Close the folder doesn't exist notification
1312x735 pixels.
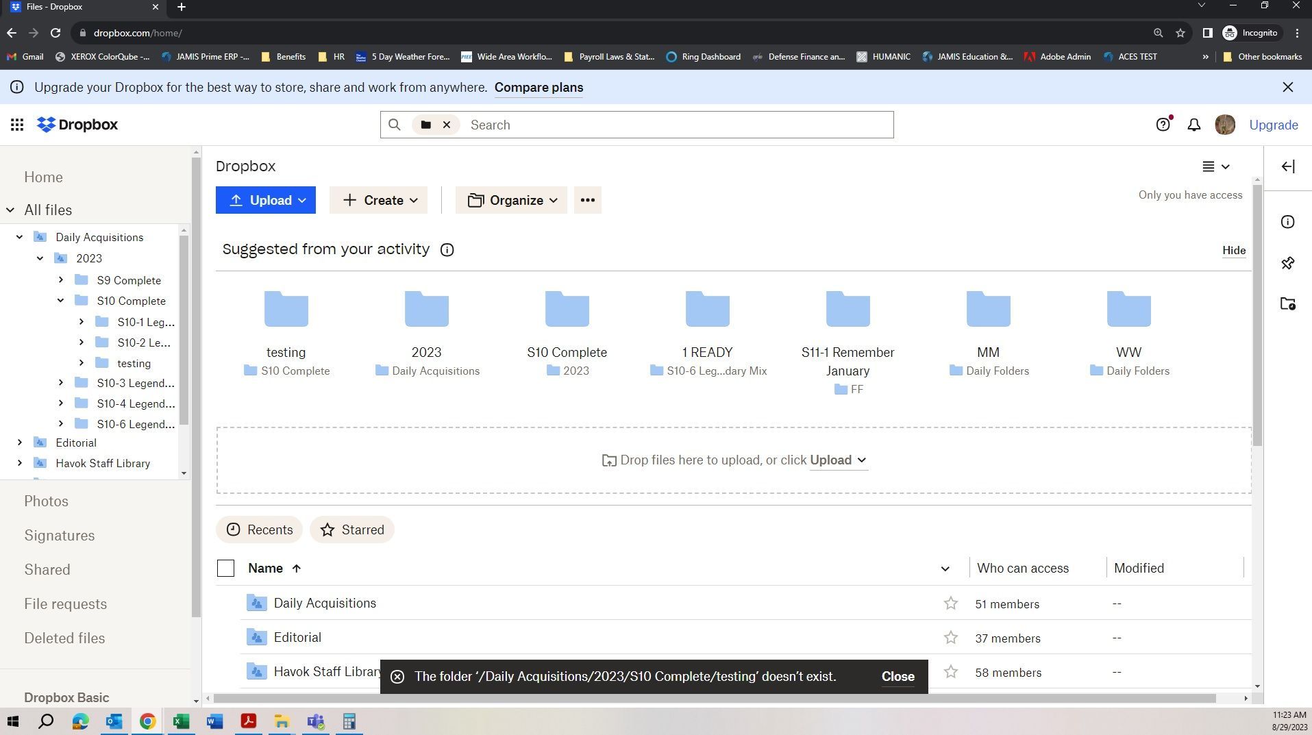click(x=898, y=676)
